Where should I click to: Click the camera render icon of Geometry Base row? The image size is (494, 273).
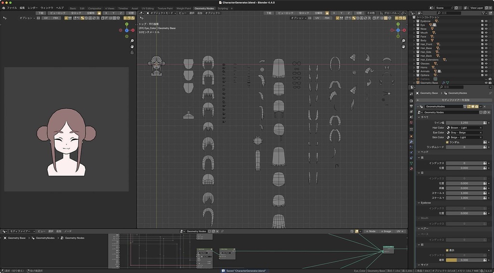tap(490, 83)
